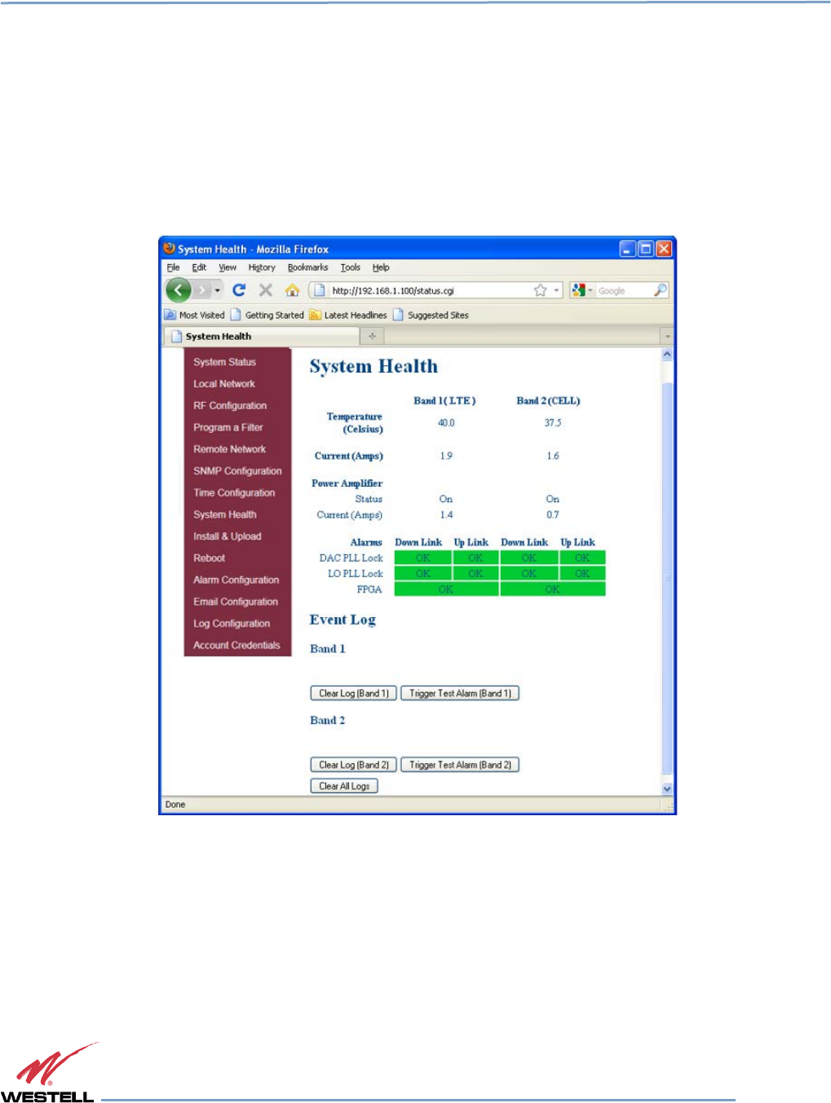Open the History menu
Screen dimensions: 831x1103
tap(262, 267)
